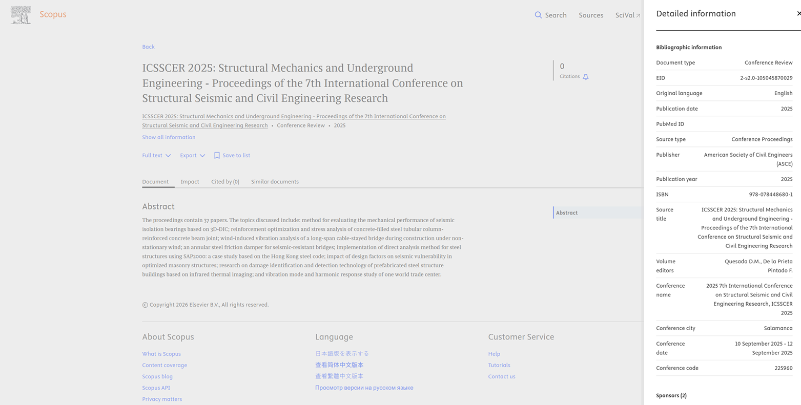The width and height of the screenshot is (801, 405).
Task: Click Document type value Conference Review
Action: pyautogui.click(x=769, y=62)
